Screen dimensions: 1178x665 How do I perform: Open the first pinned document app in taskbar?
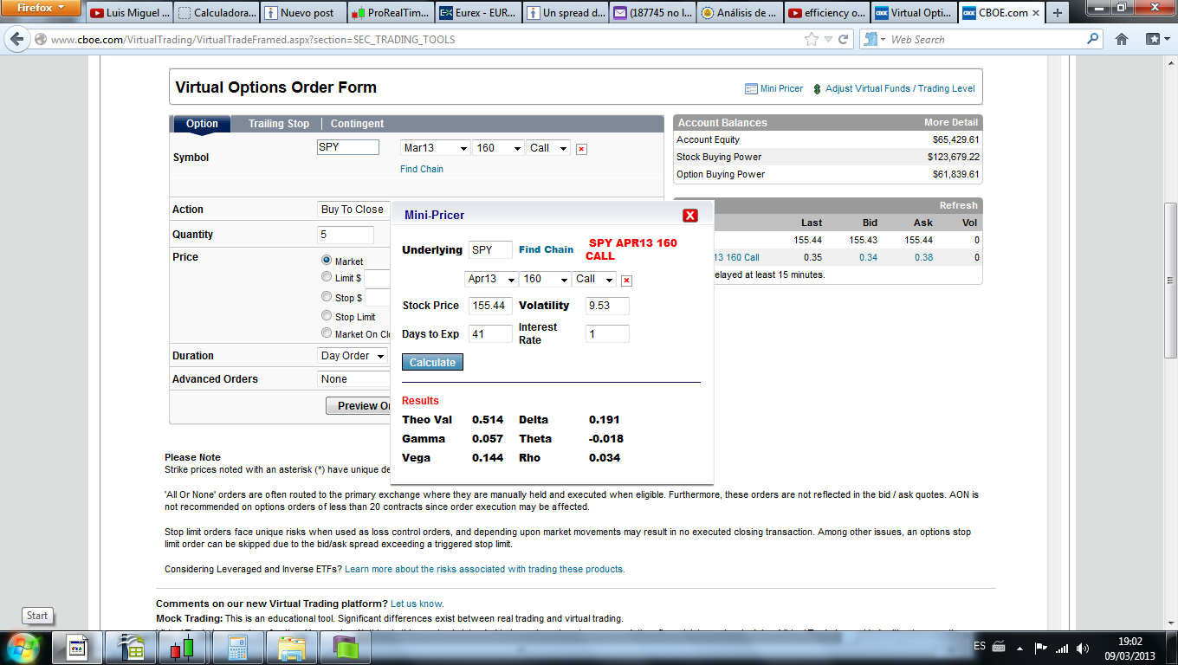(x=78, y=648)
